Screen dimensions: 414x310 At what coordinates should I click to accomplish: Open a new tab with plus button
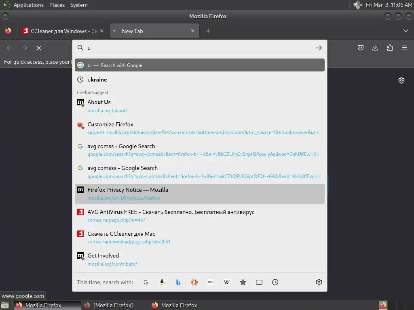(208, 31)
